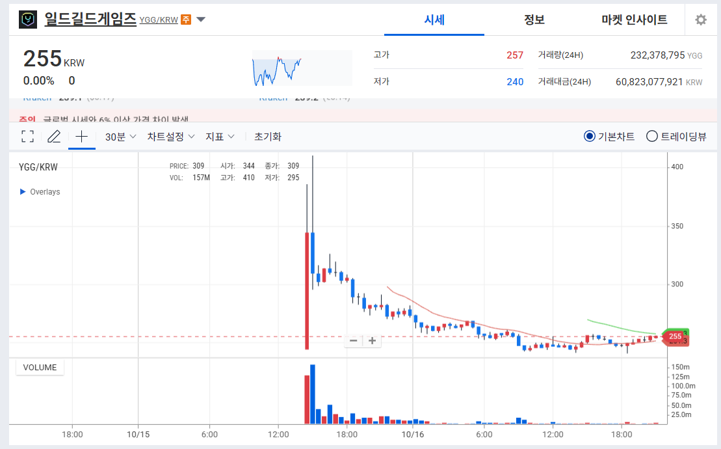The image size is (721, 449).
Task: Open the 지표 indicators dropdown
Action: tap(220, 137)
